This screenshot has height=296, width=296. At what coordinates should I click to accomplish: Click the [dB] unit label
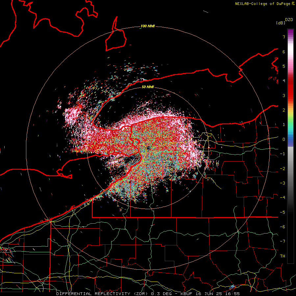click(281, 23)
